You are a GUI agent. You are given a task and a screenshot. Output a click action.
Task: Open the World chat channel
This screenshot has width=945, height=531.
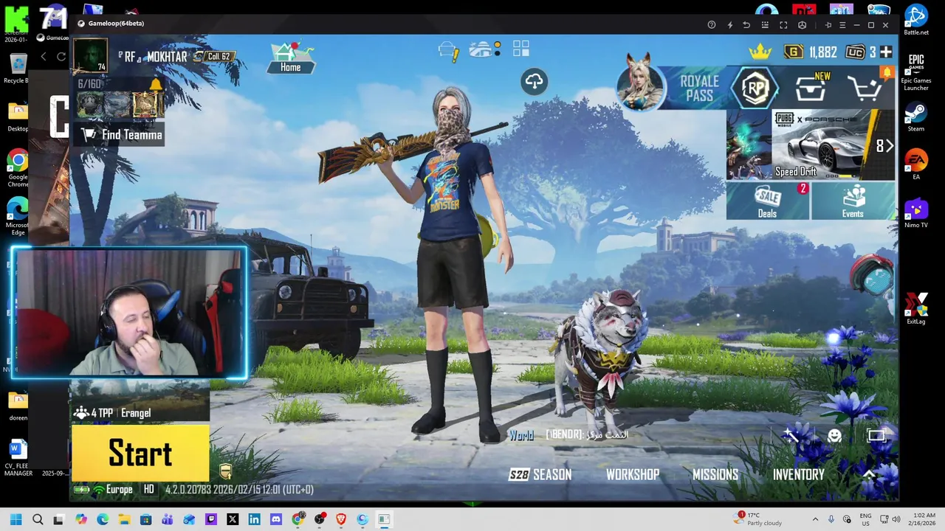(520, 435)
